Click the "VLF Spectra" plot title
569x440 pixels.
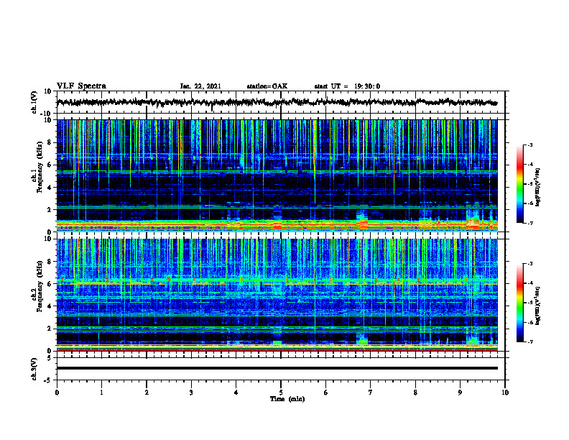[81, 86]
